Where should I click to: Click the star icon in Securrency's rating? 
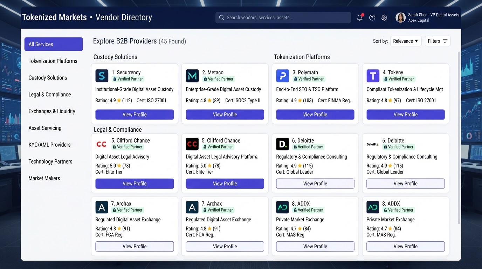(x=119, y=101)
